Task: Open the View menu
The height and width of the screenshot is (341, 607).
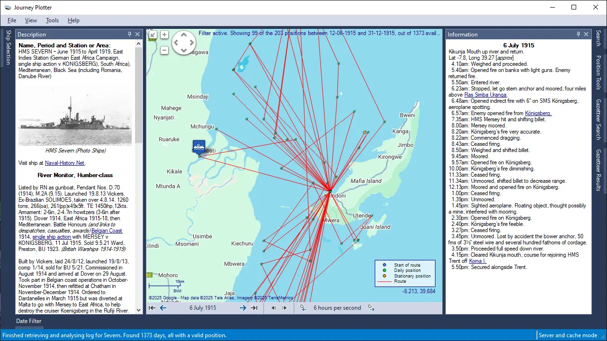Action: tap(31, 20)
